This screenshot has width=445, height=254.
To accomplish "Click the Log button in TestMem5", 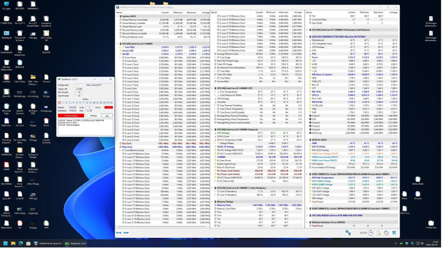I will tap(107, 116).
